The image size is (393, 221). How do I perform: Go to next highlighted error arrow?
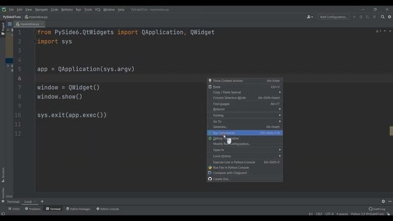click(390, 31)
